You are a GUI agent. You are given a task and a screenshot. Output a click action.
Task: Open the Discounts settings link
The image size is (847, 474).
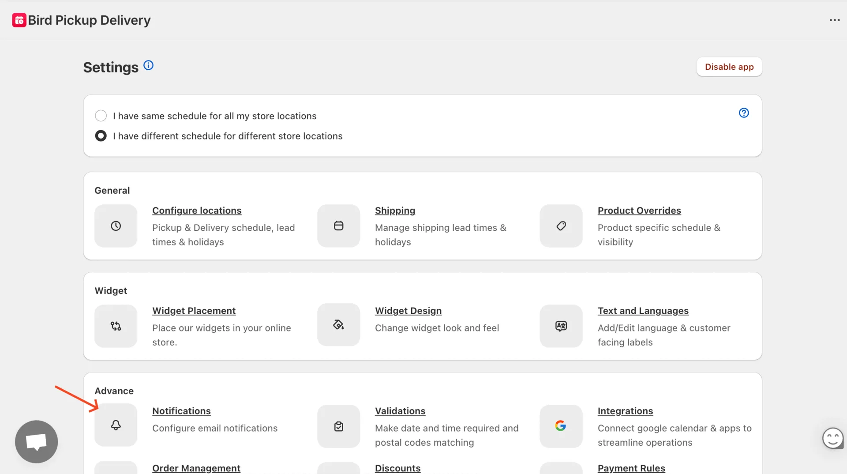pos(397,468)
